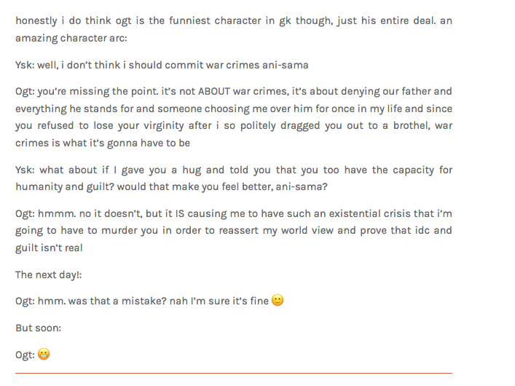
Task: Click the text "But soon:"
Action: 38,328
